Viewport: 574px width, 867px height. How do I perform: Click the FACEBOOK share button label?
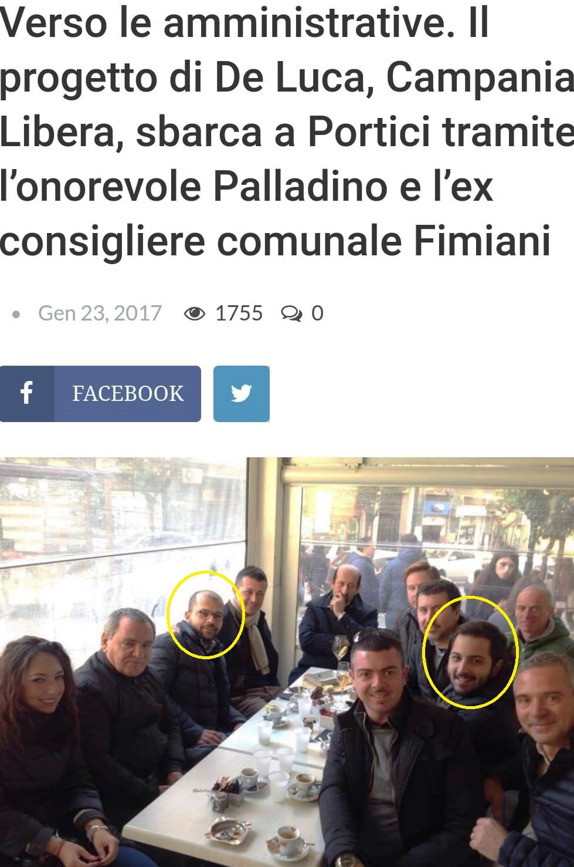coord(128,393)
